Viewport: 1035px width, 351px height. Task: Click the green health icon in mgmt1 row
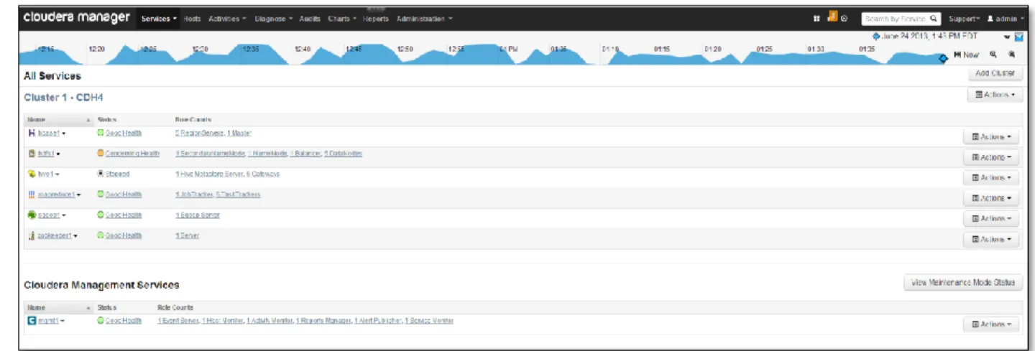pos(100,320)
